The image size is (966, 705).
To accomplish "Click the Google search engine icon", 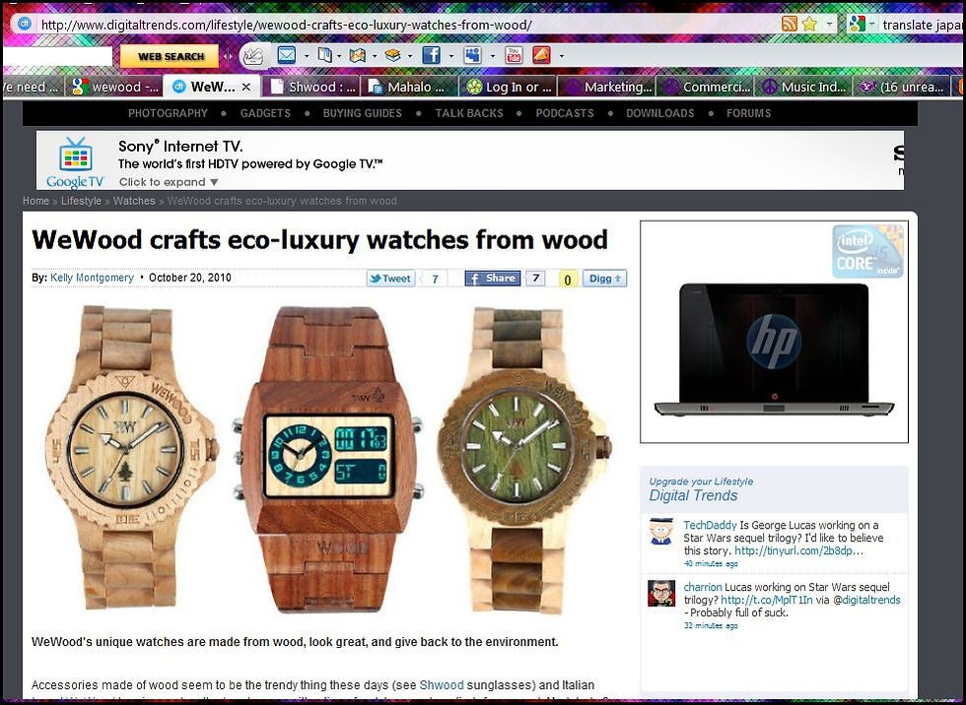I will click(857, 24).
